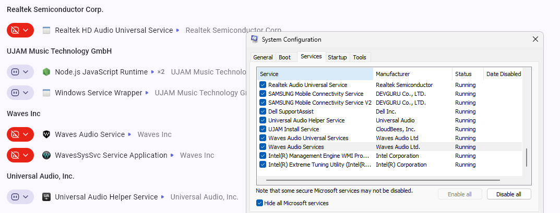Uncheck the Dell SupportAssist service checkbox
The height and width of the screenshot is (213, 560).
(263, 111)
